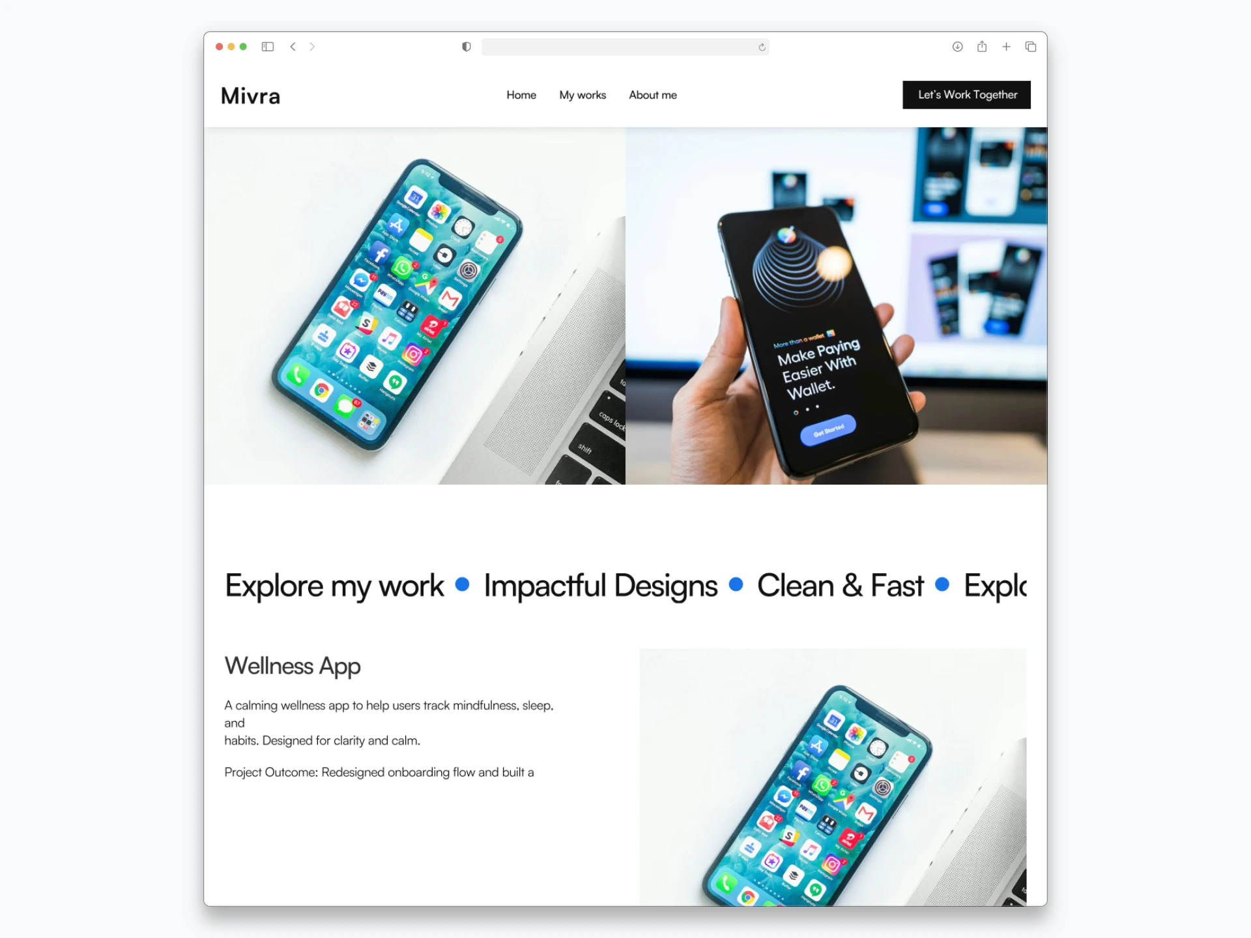The image size is (1251, 938).
Task: Click the Let's Work Together button
Action: tap(966, 95)
